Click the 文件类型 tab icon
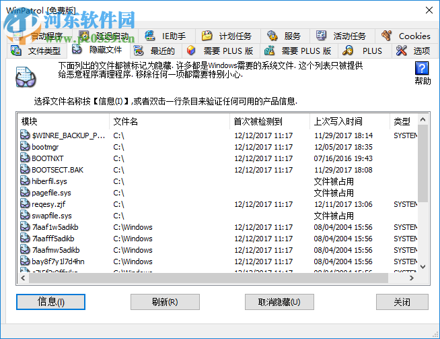Image resolution: width=440 pixels, height=339 pixels. click(x=15, y=51)
